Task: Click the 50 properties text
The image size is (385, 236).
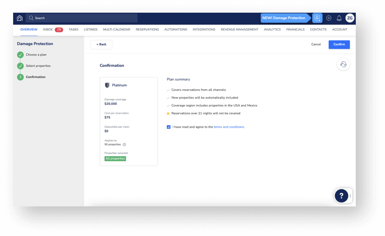Action: (x=113, y=145)
